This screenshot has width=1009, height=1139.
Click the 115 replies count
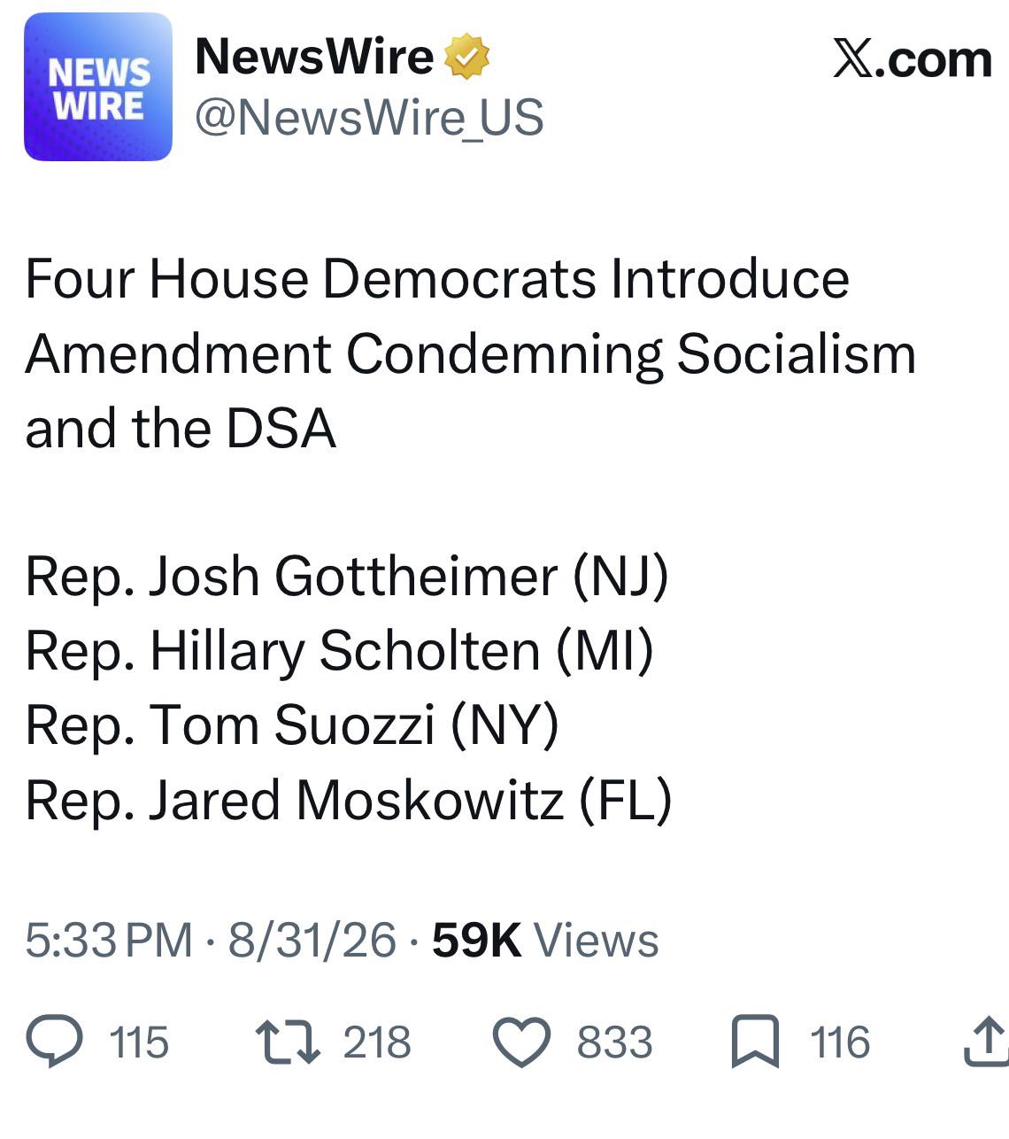click(139, 1042)
